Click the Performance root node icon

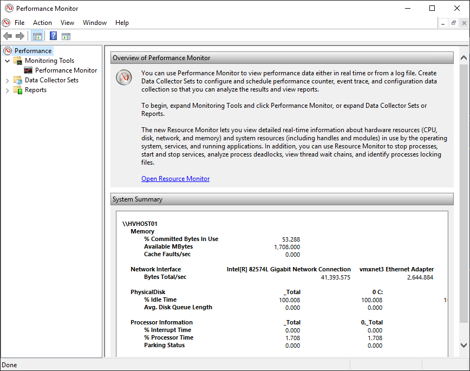click(x=8, y=51)
